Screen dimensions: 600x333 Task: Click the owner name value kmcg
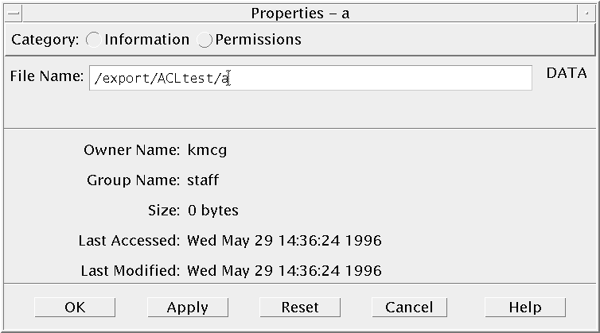click(207, 149)
